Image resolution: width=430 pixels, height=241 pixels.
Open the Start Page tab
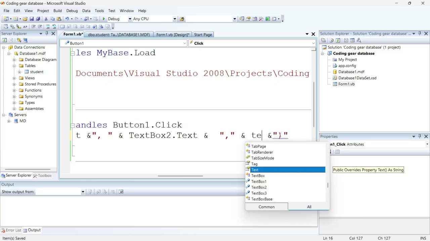[x=203, y=34]
